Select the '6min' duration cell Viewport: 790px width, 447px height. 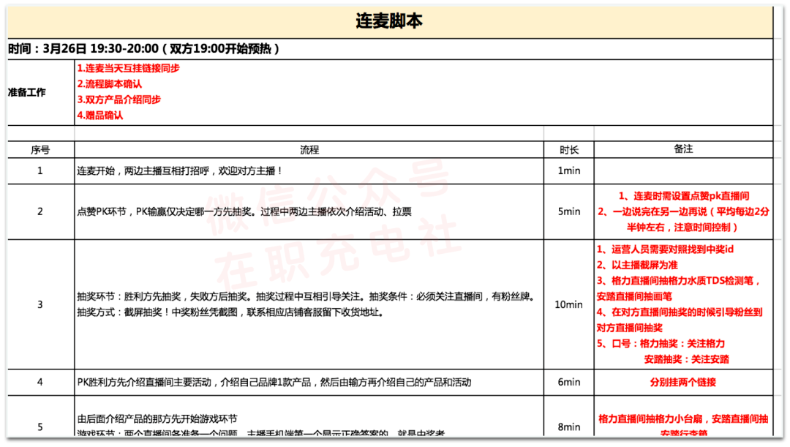coord(569,383)
